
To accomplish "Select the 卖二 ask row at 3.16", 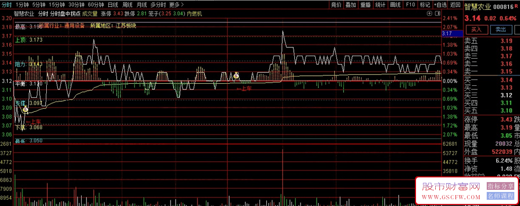I will [x=491, y=64].
